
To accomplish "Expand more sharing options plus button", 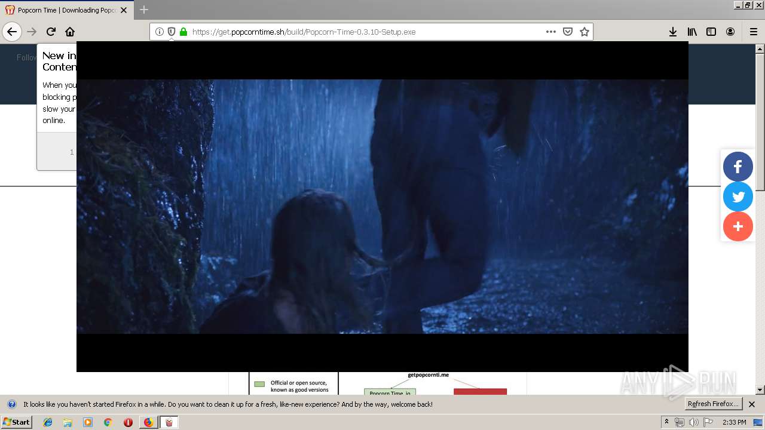I will pyautogui.click(x=738, y=226).
